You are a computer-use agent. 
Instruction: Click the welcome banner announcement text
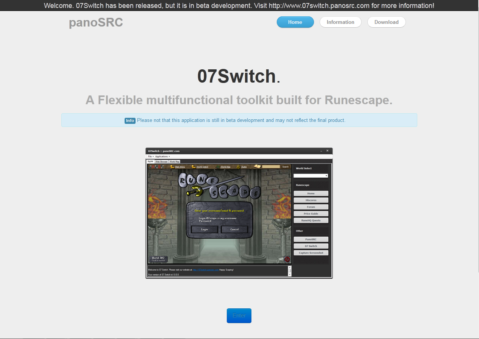point(239,6)
